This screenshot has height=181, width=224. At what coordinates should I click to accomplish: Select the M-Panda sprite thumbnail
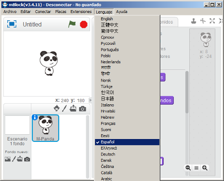pyautogui.click(x=45, y=128)
